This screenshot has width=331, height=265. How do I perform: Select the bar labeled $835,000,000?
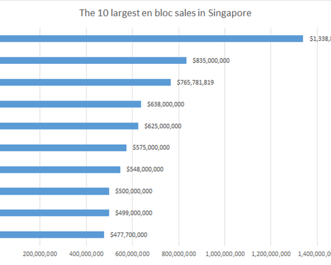click(93, 60)
